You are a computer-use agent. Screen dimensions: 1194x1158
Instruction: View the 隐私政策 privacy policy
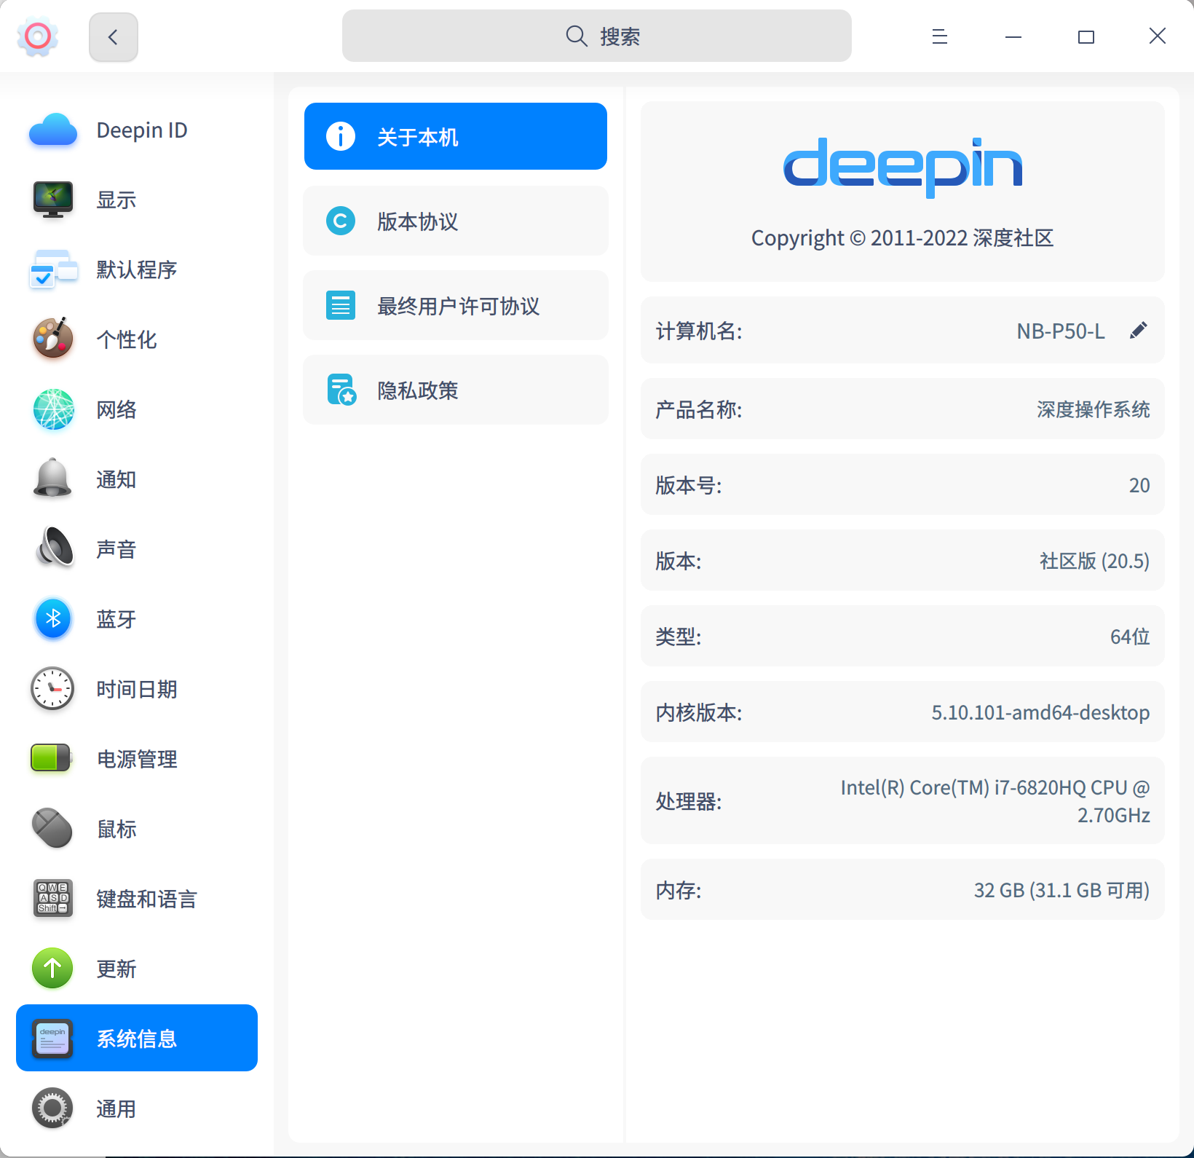tap(455, 390)
